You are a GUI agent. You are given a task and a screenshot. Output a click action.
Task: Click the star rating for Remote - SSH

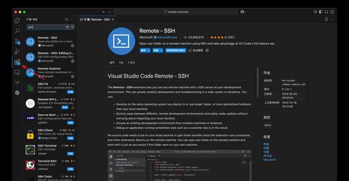tap(219, 37)
